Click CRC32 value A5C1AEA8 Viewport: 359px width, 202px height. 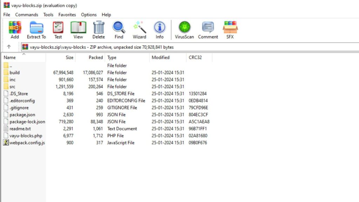[199, 122]
